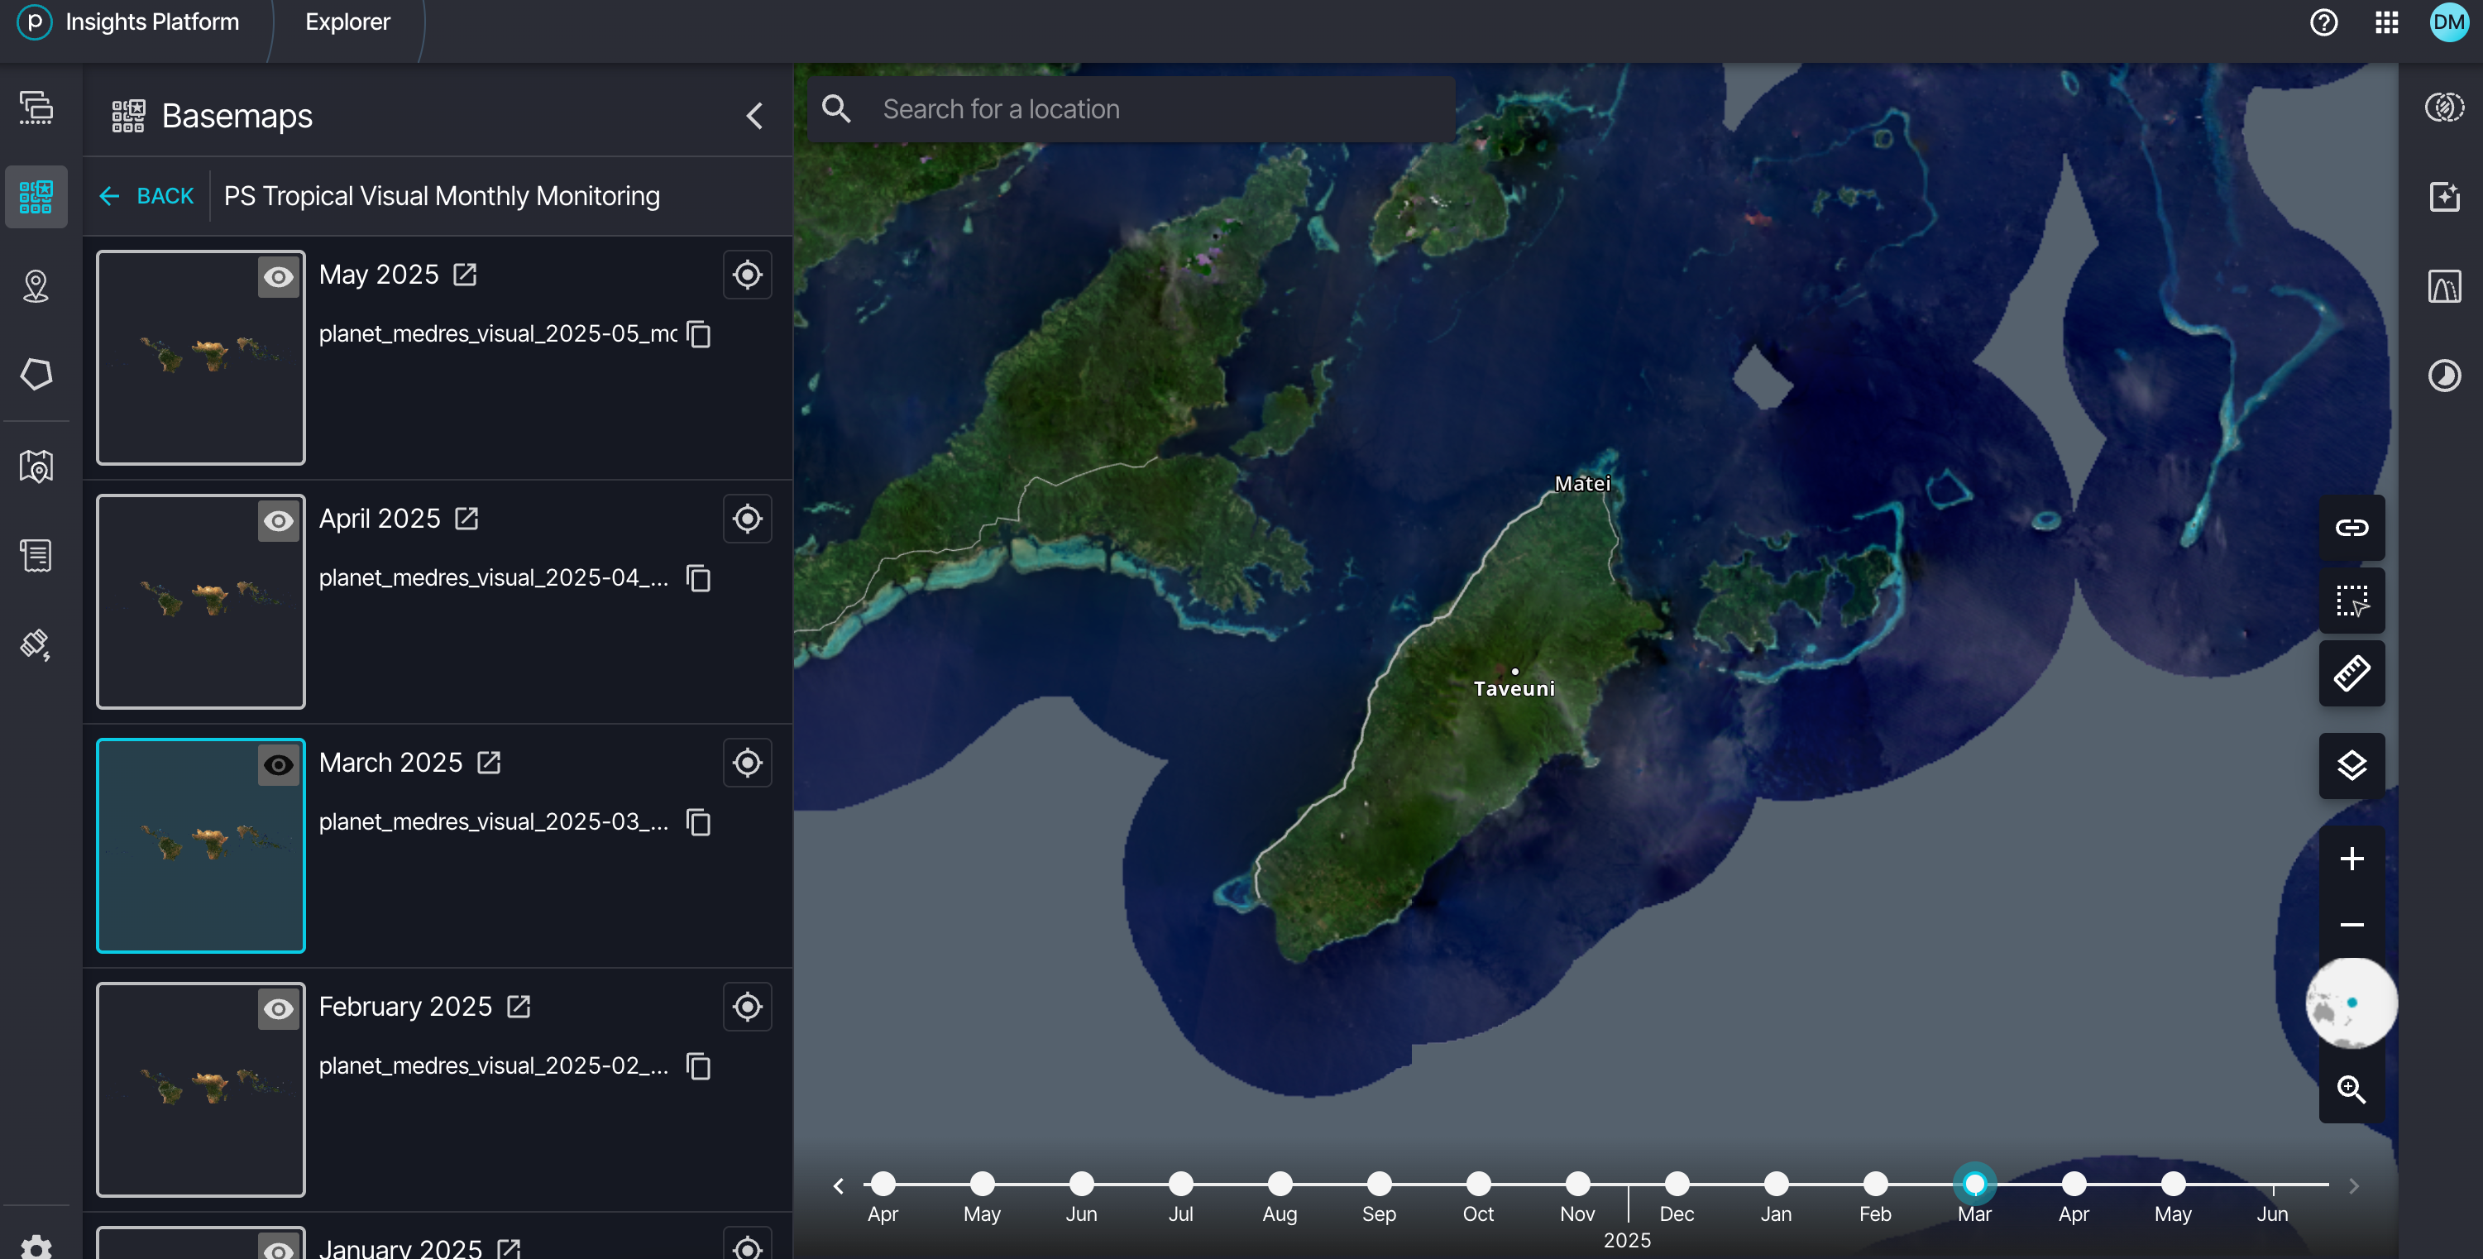Click the magnifier zoom-to-area icon
The height and width of the screenshot is (1259, 2483).
point(2352,1089)
